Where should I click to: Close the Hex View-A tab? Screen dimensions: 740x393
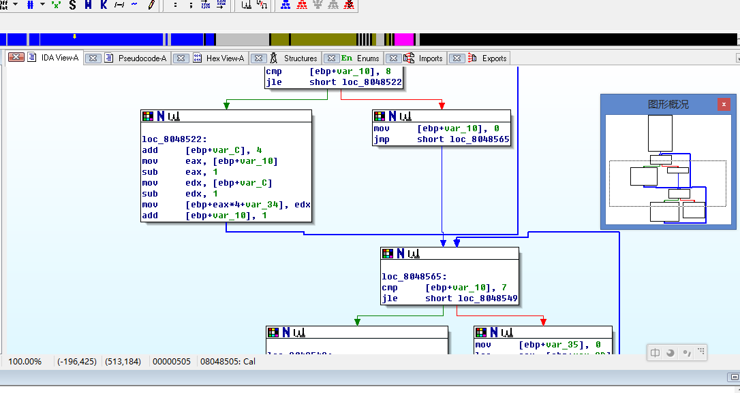(181, 58)
